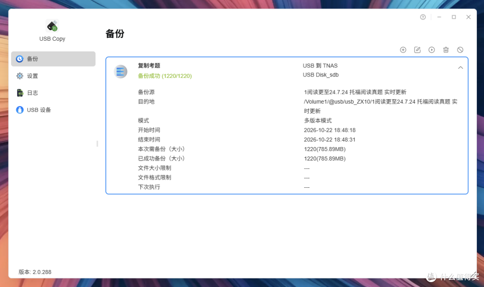Select the 备份 sidebar menu item

point(53,59)
